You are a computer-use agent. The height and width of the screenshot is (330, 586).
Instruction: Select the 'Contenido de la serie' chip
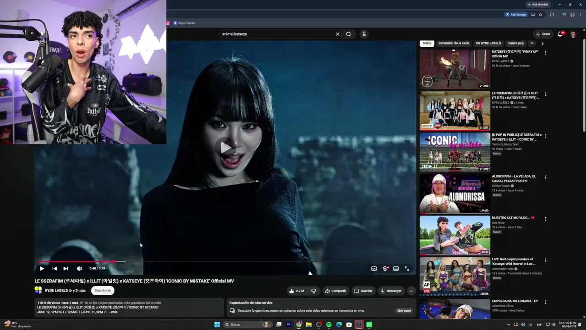454,43
